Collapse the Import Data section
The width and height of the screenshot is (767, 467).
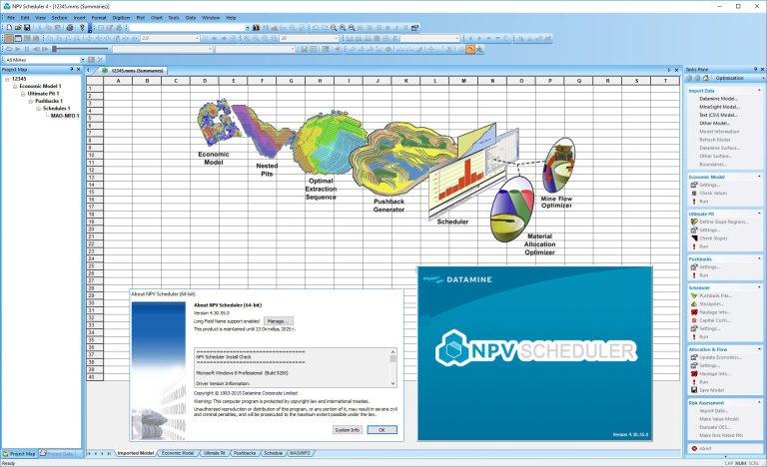click(x=759, y=91)
